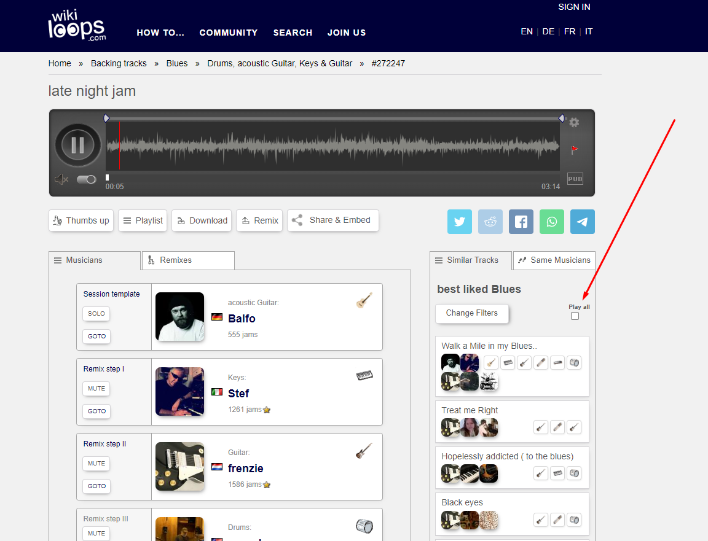Screen dimensions: 708x541
Task: Open JOIN US in the navigation
Action: 347,33
